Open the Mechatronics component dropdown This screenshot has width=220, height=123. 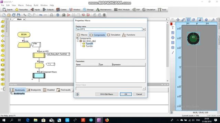pos(104,10)
